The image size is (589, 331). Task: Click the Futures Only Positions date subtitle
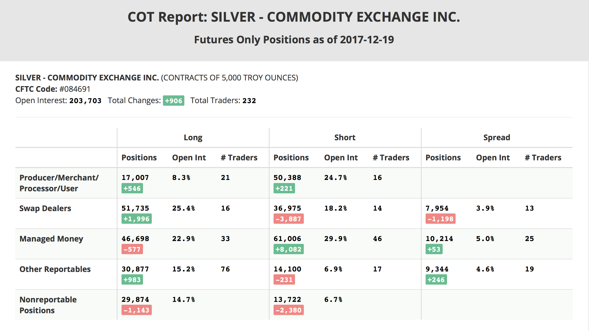coord(294,40)
